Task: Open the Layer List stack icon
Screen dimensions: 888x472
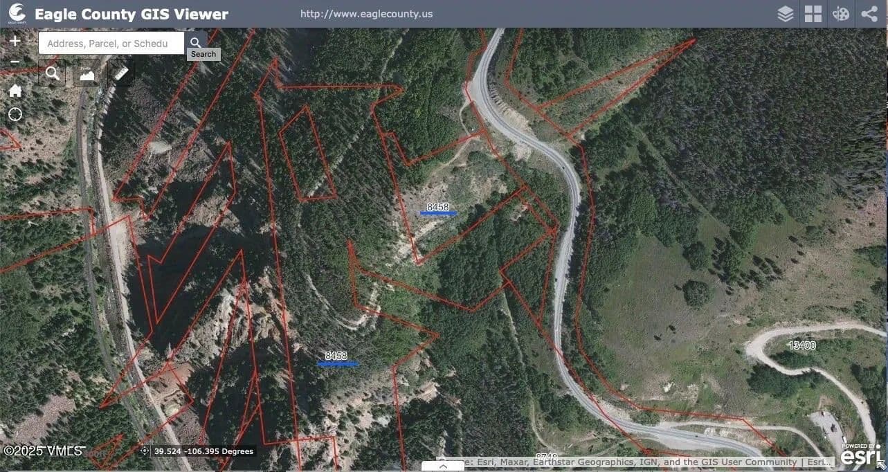Action: (x=785, y=14)
